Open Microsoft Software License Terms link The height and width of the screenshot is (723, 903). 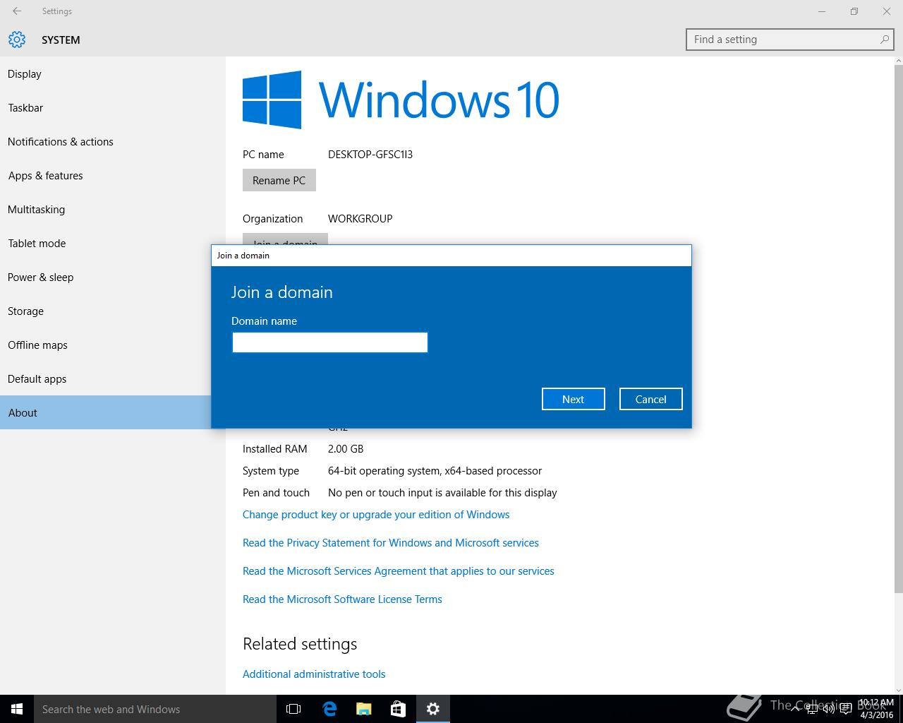[342, 599]
